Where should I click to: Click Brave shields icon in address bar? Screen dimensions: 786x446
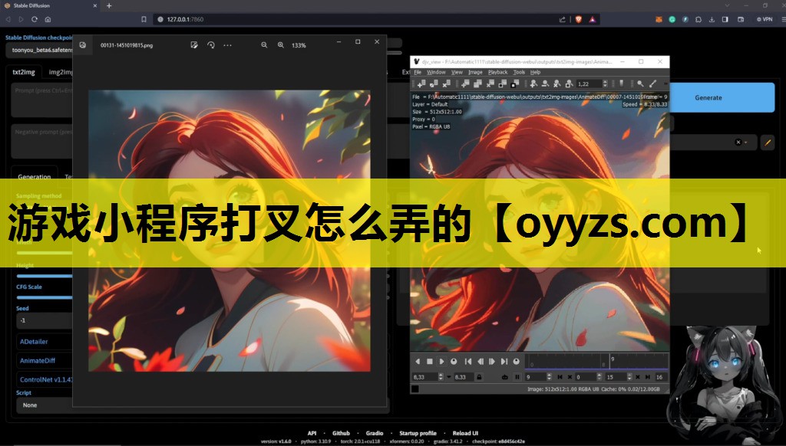(x=579, y=19)
